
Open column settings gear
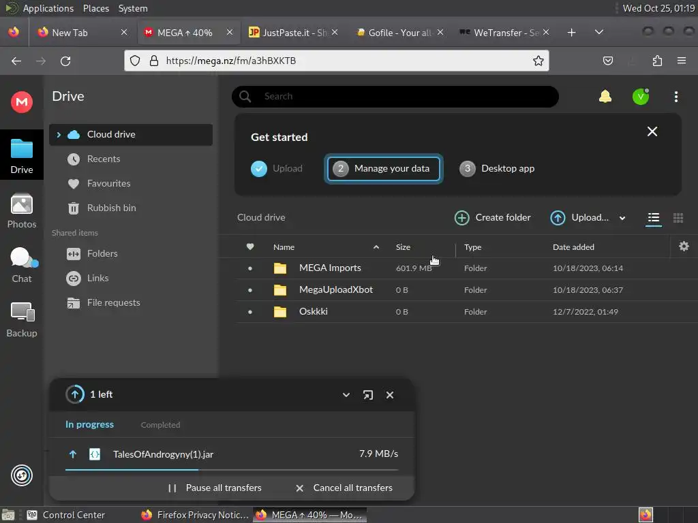click(684, 247)
